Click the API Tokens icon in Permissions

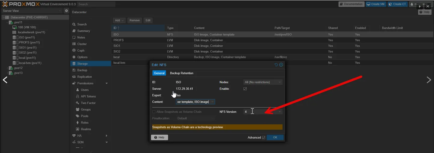pyautogui.click(x=78, y=97)
